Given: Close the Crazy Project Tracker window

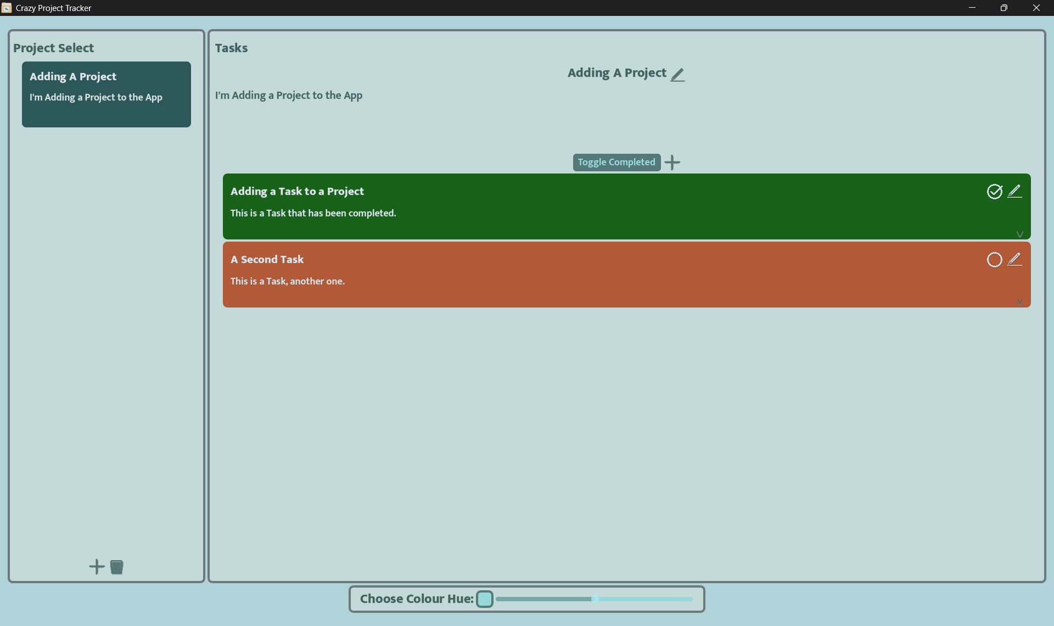Looking at the screenshot, I should pyautogui.click(x=1036, y=8).
